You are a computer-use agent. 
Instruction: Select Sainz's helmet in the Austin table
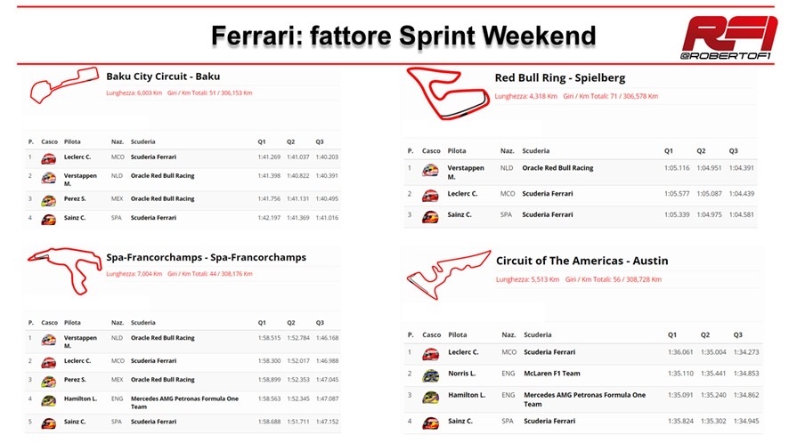[x=430, y=423]
